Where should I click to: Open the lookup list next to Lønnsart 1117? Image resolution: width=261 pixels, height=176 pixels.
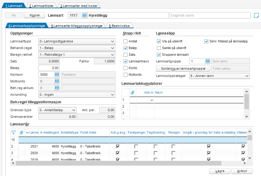(84, 15)
